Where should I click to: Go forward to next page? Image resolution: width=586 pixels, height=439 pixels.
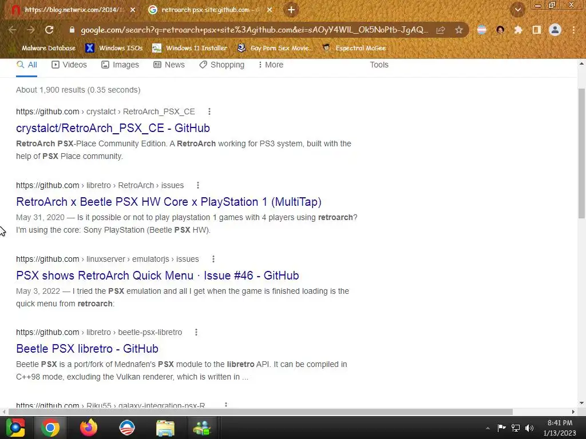point(31,30)
